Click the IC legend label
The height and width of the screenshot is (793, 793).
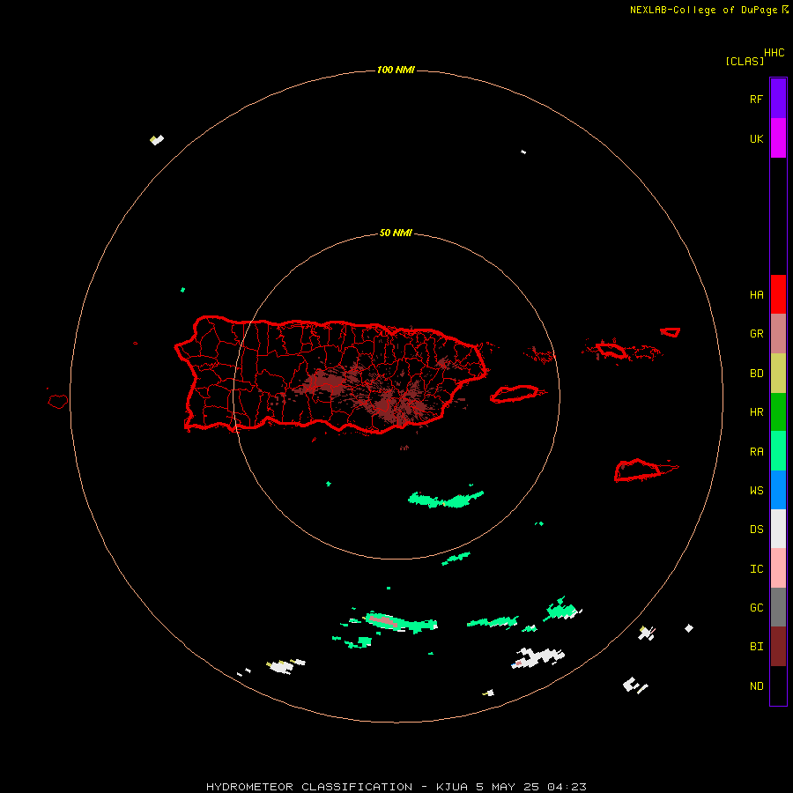coord(756,569)
